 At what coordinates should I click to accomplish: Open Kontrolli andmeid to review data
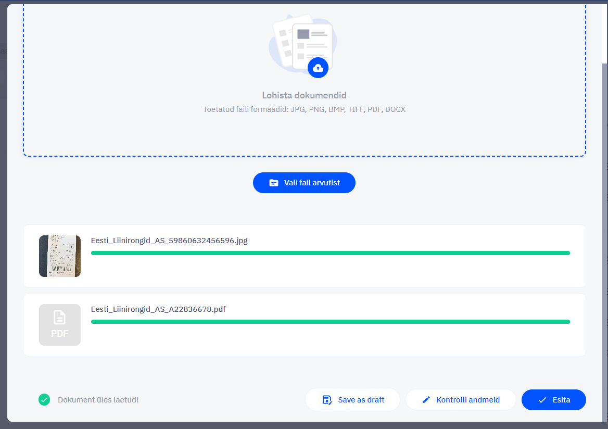coord(461,399)
